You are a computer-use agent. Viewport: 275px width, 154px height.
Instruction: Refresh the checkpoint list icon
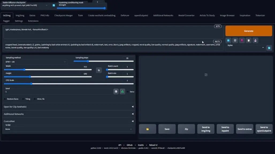(x=54, y=5)
